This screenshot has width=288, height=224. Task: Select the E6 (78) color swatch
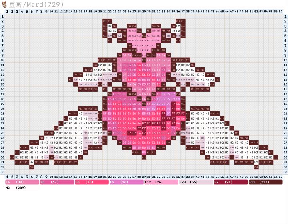pos(92,182)
